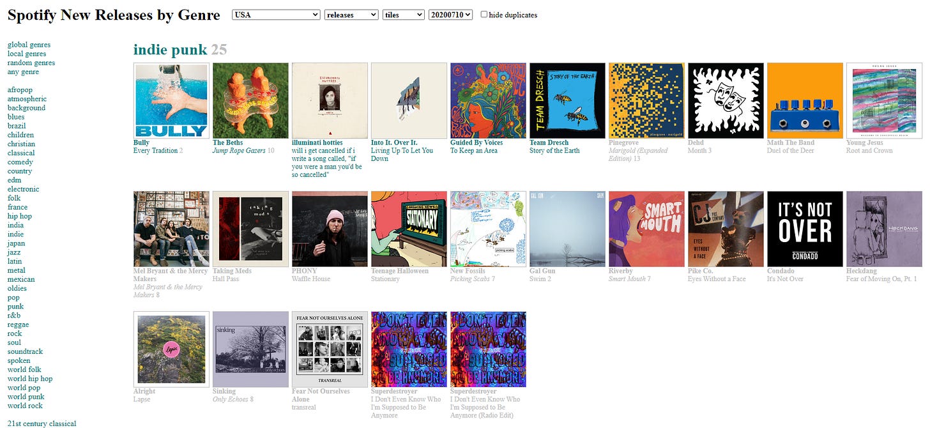This screenshot has height=428, width=930.
Task: Open The Beths artist link
Action: click(228, 142)
